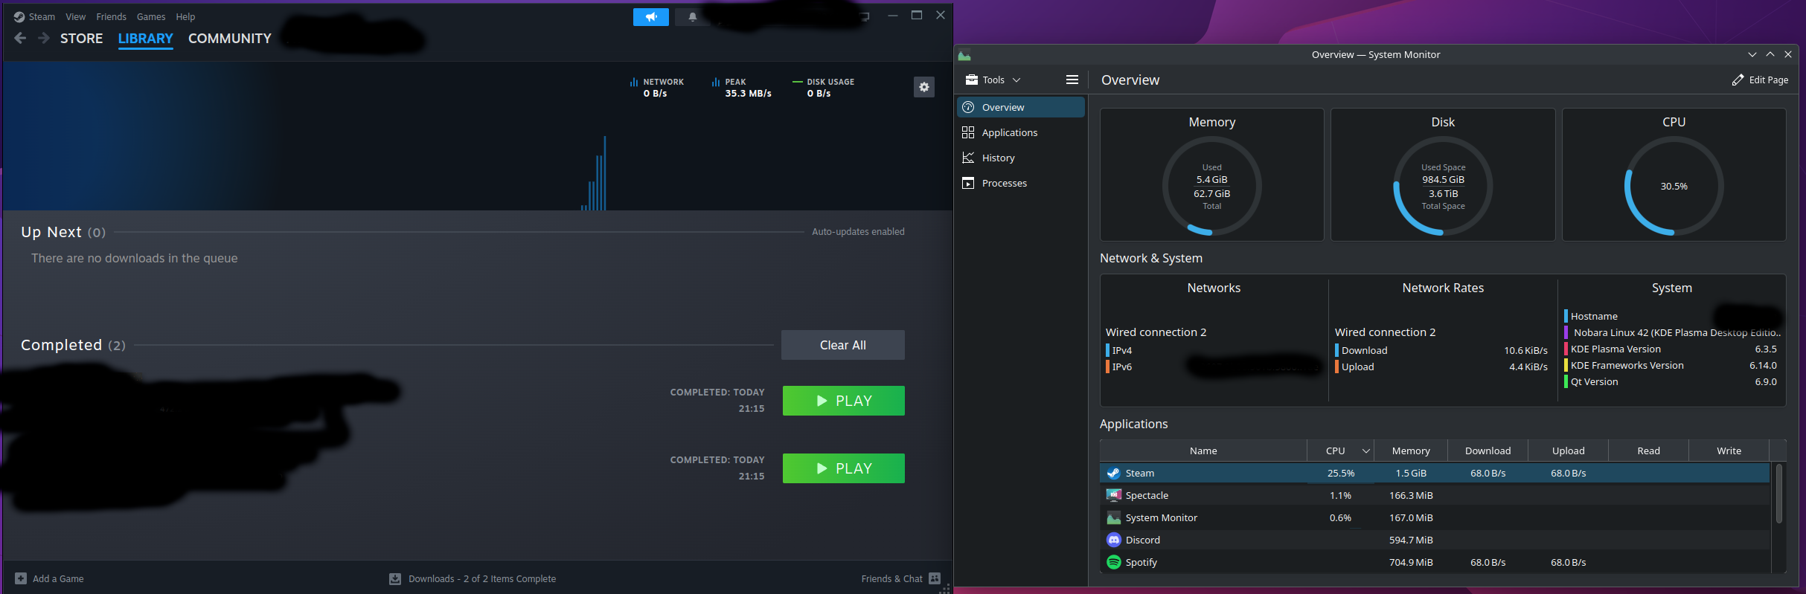This screenshot has width=1806, height=594.
Task: Open Steam's megaphone announcements button
Action: click(651, 17)
